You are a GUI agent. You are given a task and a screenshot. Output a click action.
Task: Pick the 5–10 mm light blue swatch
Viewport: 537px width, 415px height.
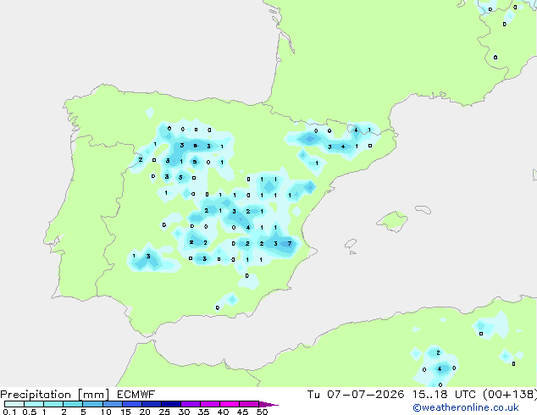(x=92, y=404)
